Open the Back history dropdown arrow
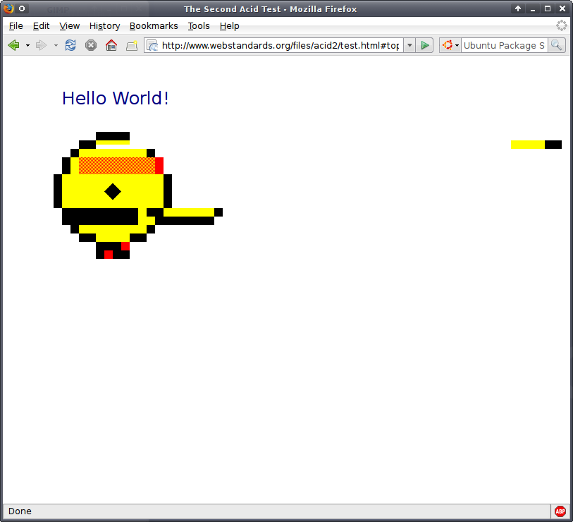Image resolution: width=573 pixels, height=522 pixels. pos(27,45)
